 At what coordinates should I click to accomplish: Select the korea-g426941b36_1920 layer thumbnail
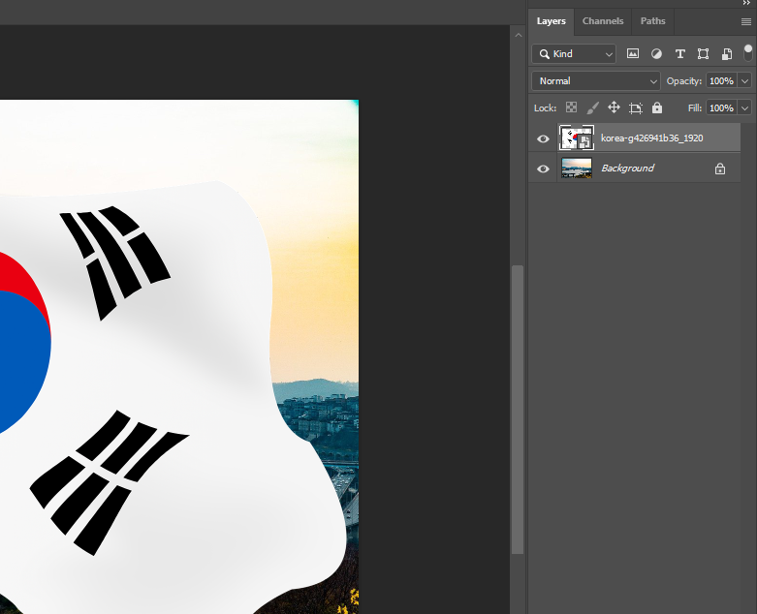click(x=577, y=138)
